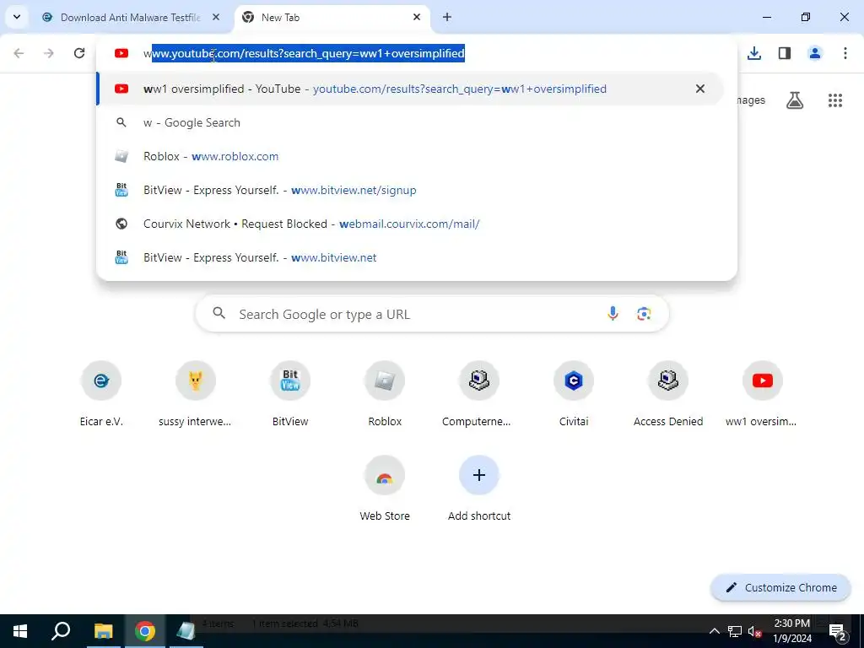Open the Roblox shortcut tile
Viewport: 864px width, 648px height.
coord(385,395)
